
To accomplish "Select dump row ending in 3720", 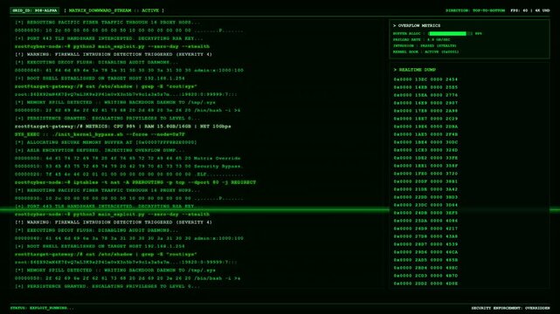I will pos(425,174).
